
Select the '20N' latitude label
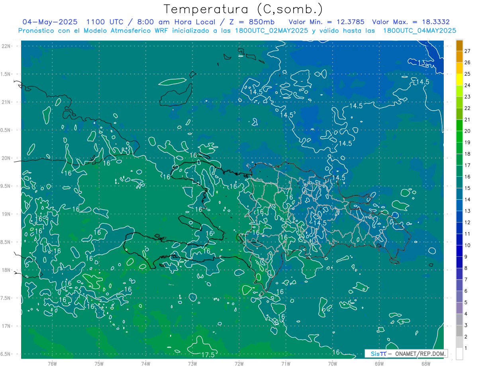point(6,158)
